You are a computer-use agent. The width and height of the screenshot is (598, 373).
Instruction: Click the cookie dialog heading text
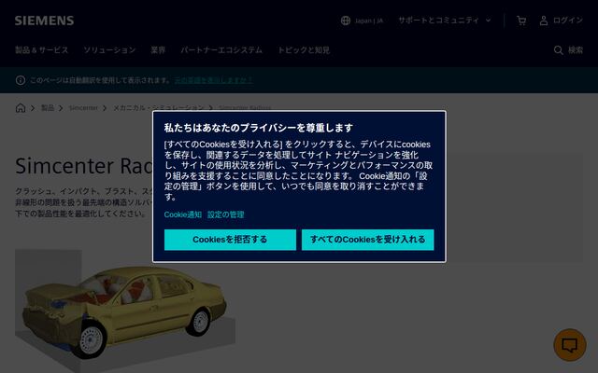pos(259,128)
